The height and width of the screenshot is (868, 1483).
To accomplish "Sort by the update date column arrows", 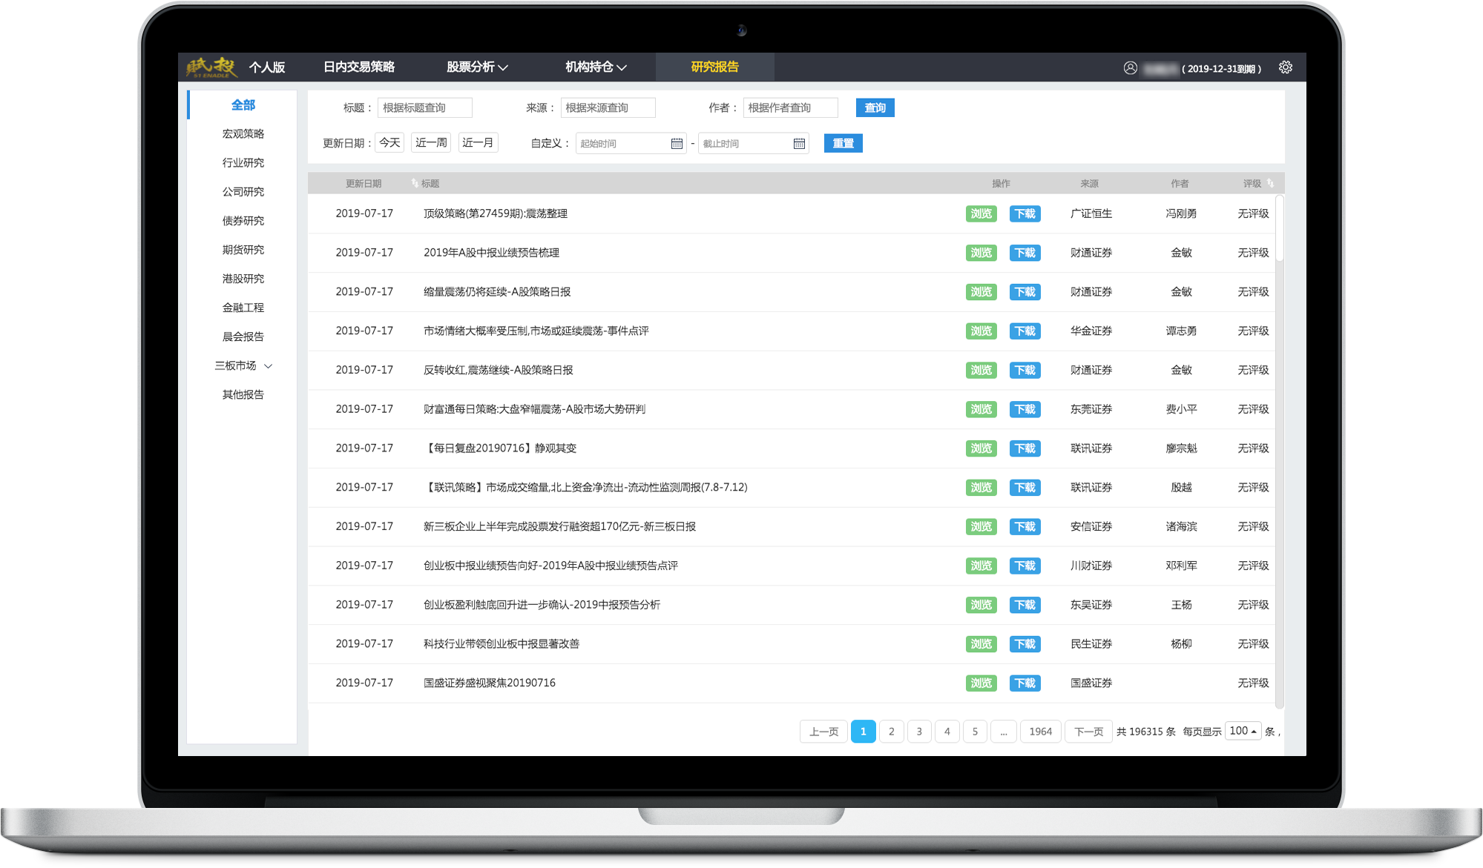I will click(x=414, y=183).
